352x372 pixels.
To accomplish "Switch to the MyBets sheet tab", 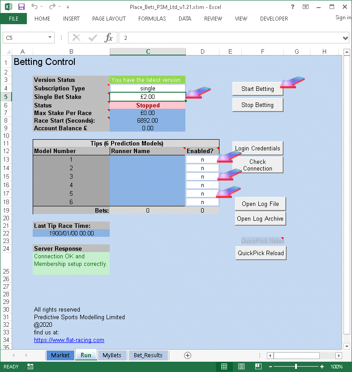I will (x=112, y=355).
